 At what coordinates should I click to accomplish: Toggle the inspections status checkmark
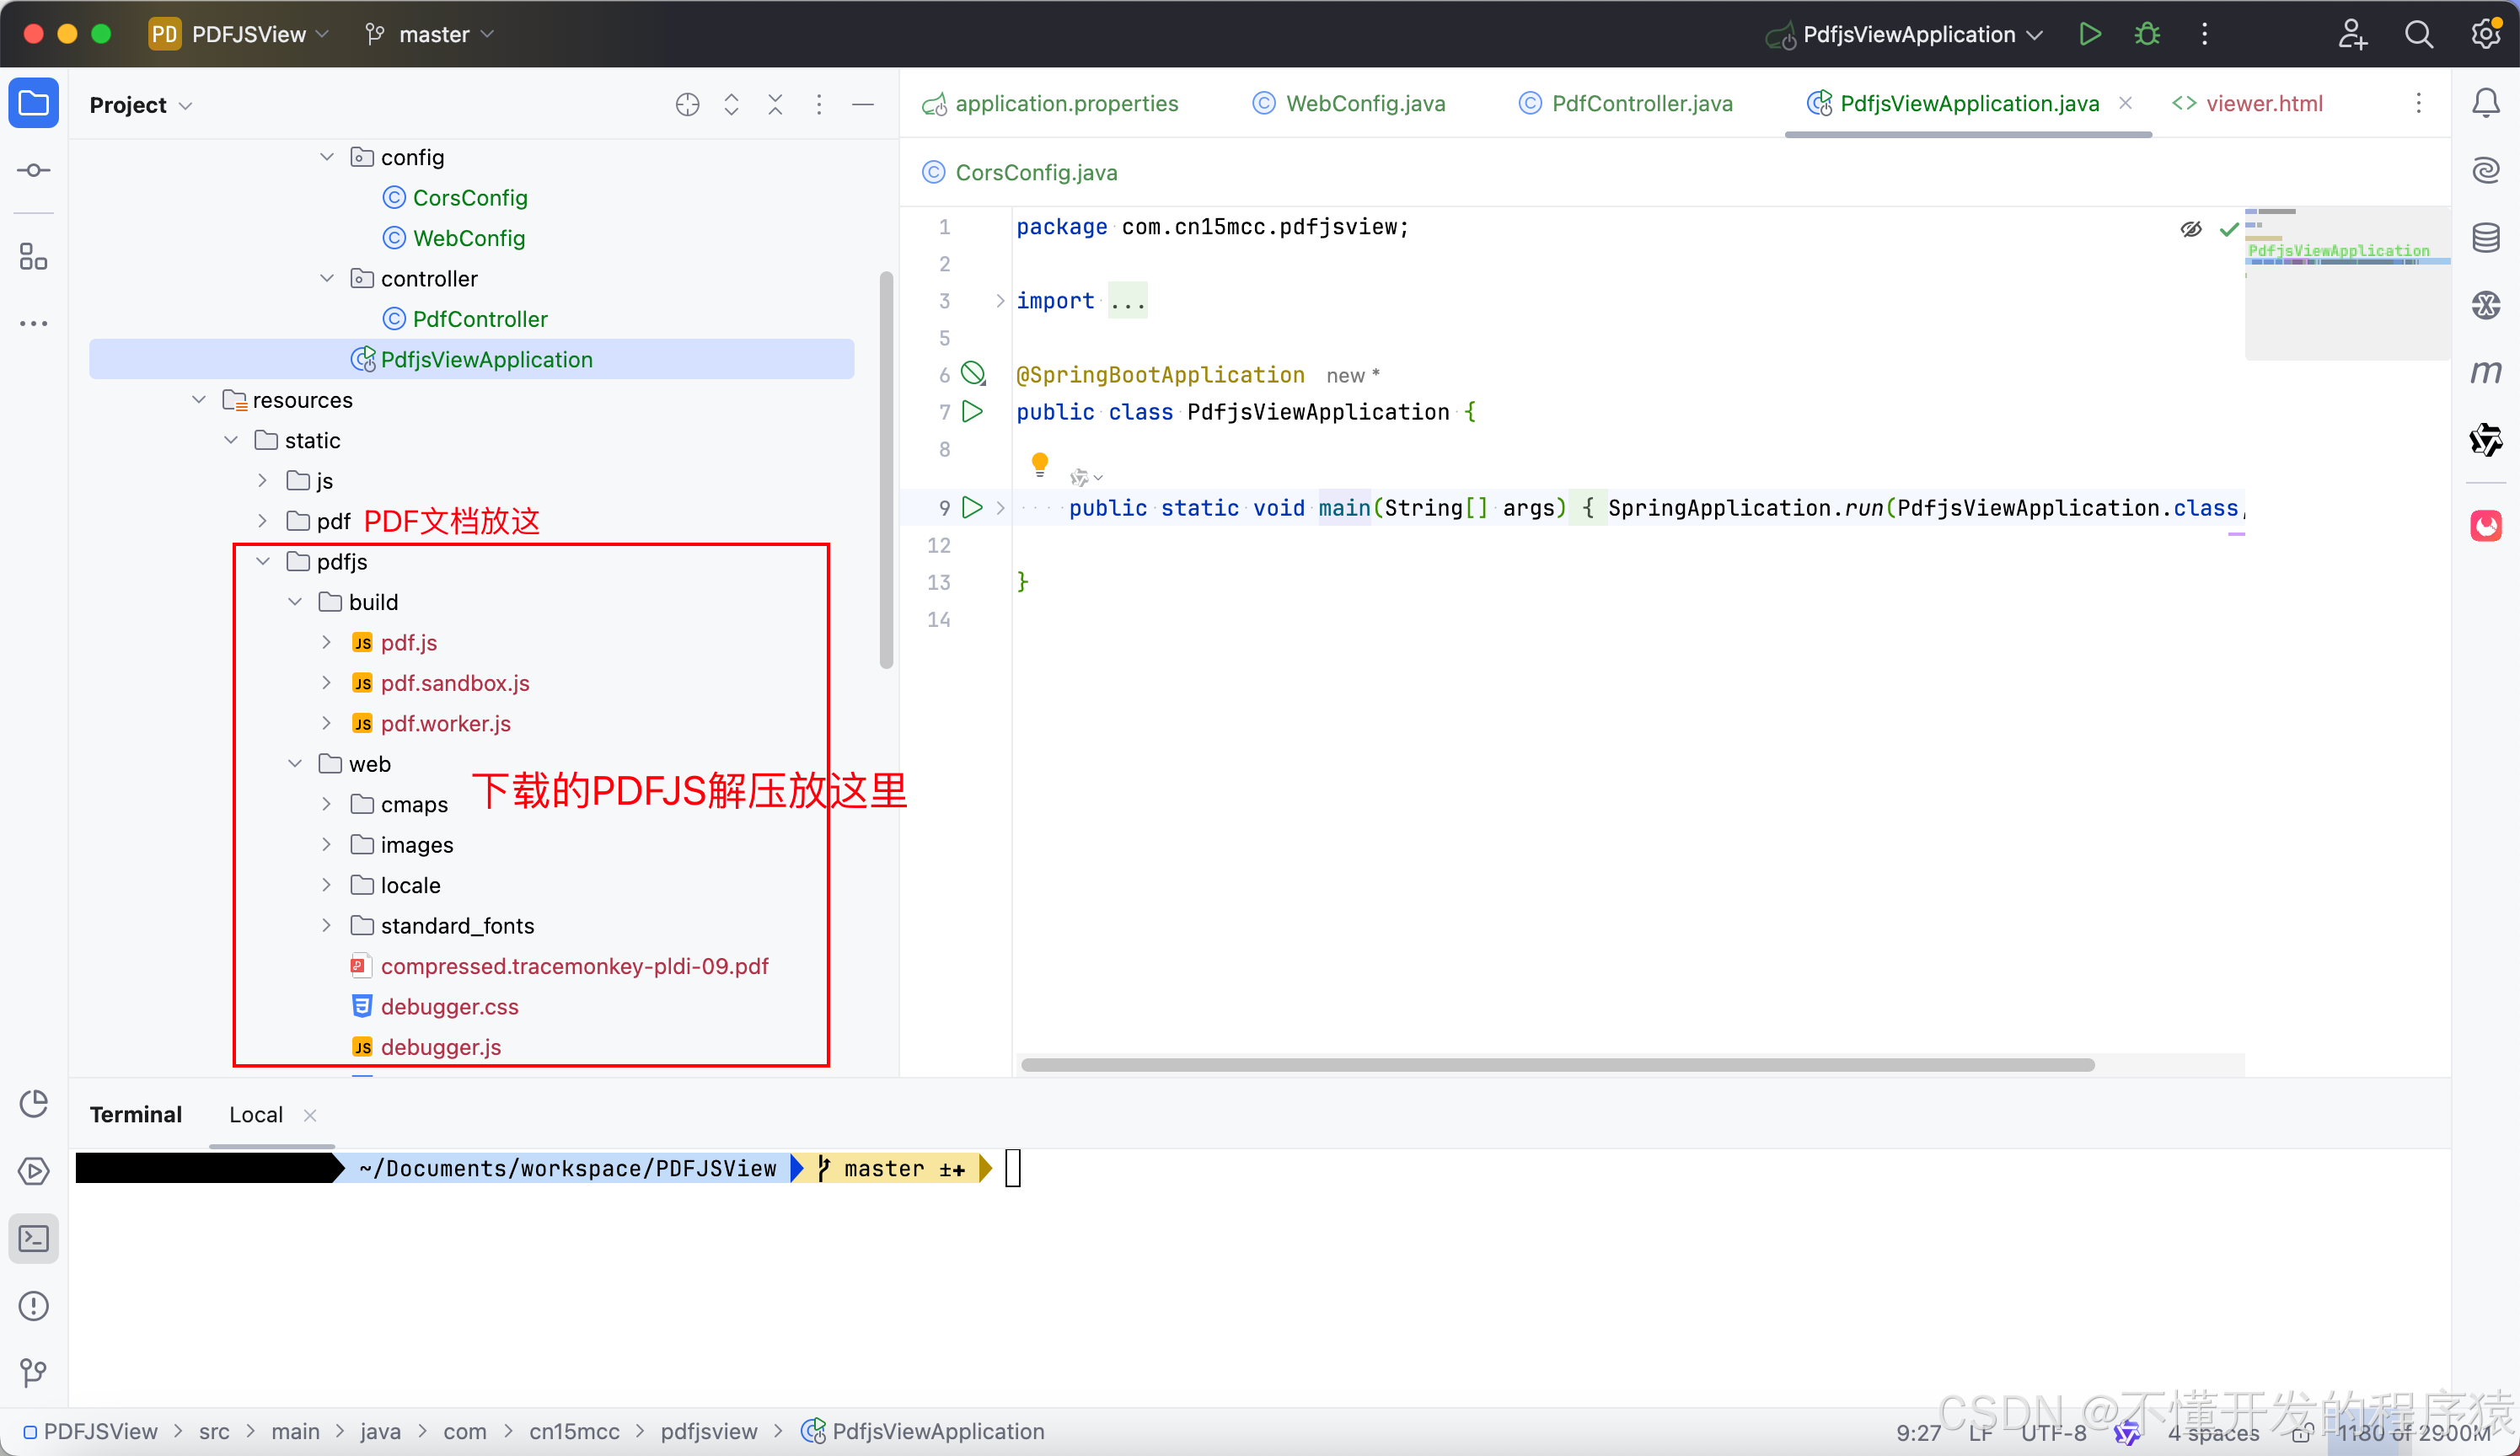click(2228, 228)
